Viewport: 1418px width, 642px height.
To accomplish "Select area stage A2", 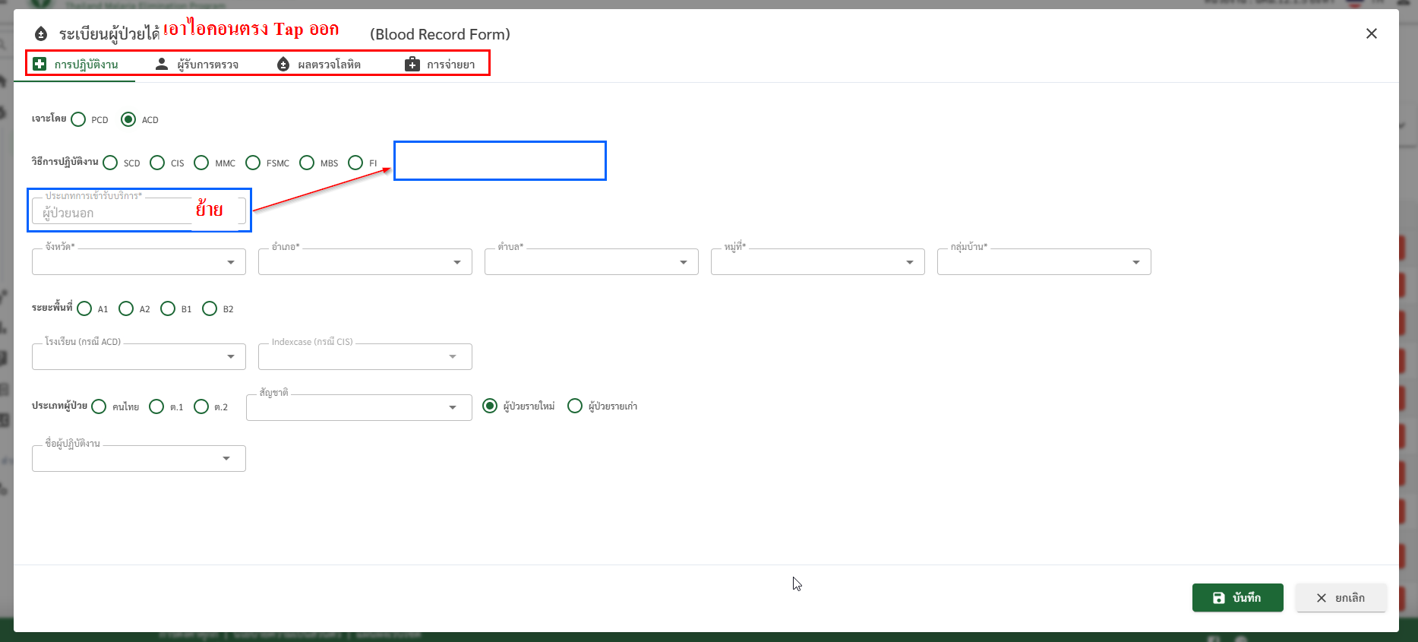I will (127, 308).
